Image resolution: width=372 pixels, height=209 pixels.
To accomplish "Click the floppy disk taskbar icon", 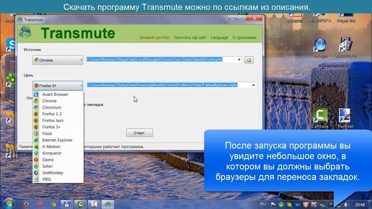I will point(67,204).
